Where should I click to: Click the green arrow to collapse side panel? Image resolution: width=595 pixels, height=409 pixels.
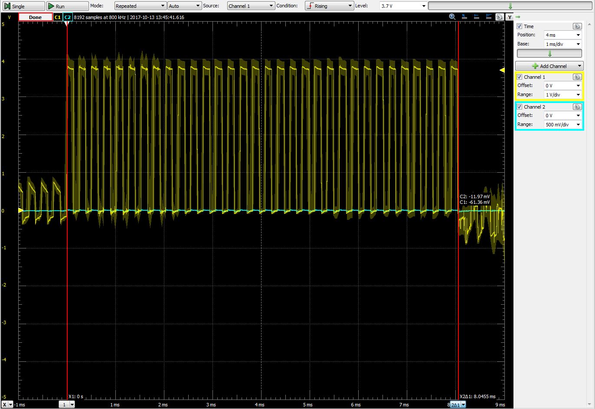pos(518,17)
